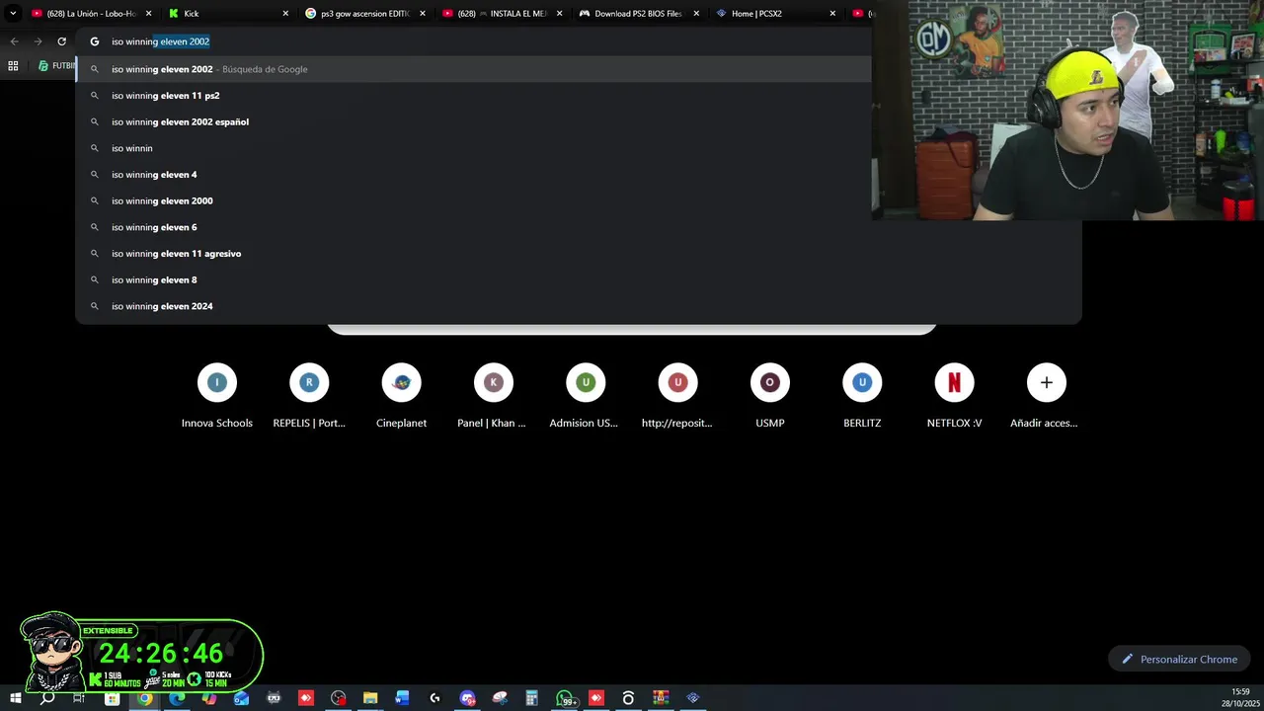Open Logitech G HUB from the taskbar
The height and width of the screenshot is (711, 1264).
point(434,698)
